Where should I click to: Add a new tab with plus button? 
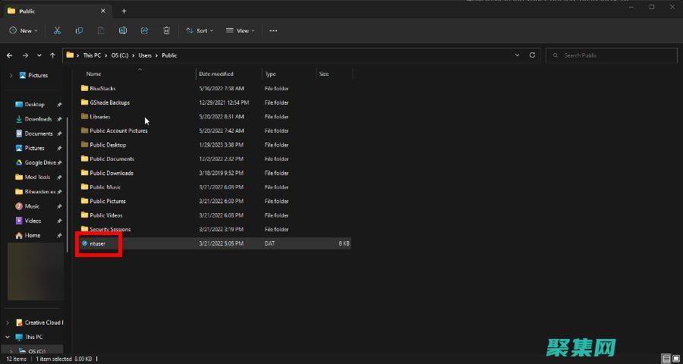point(124,11)
